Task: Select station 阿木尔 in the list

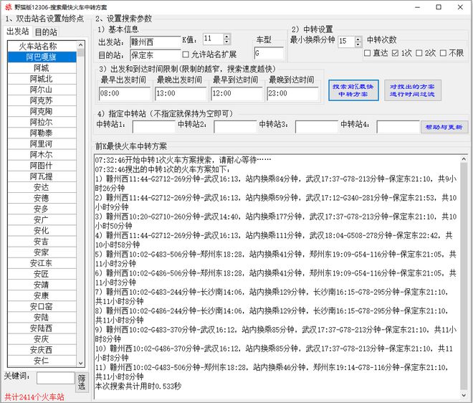Action: [42, 155]
